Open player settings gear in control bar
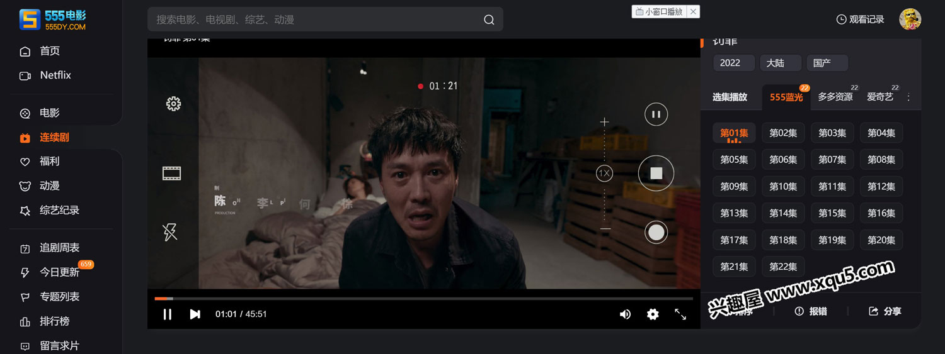Screen dimensions: 945x354 click(653, 314)
